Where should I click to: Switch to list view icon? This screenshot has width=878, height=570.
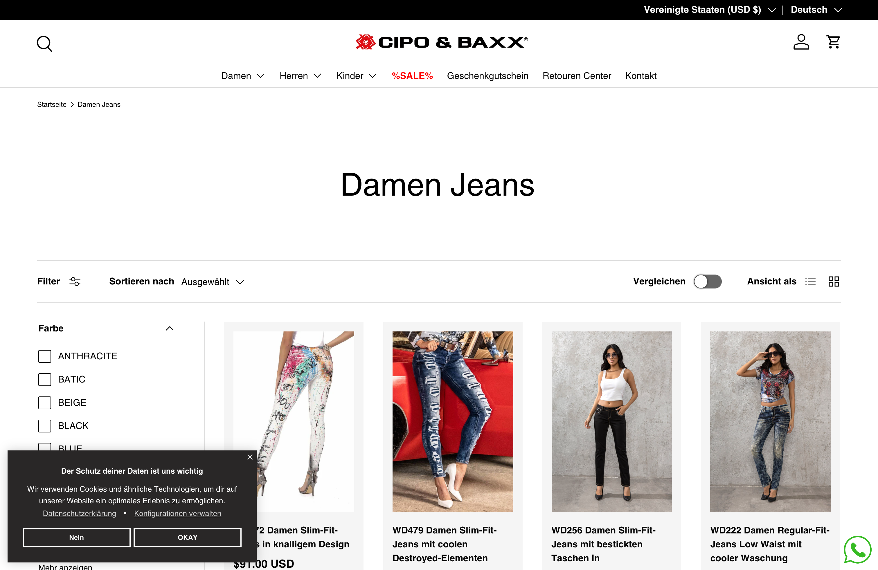point(810,282)
